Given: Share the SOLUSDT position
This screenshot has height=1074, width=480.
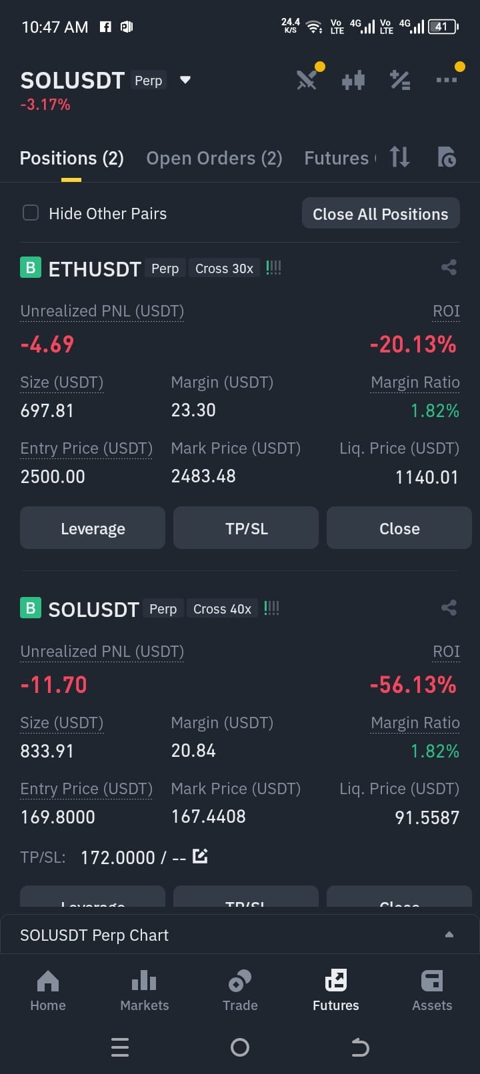Looking at the screenshot, I should click(449, 608).
